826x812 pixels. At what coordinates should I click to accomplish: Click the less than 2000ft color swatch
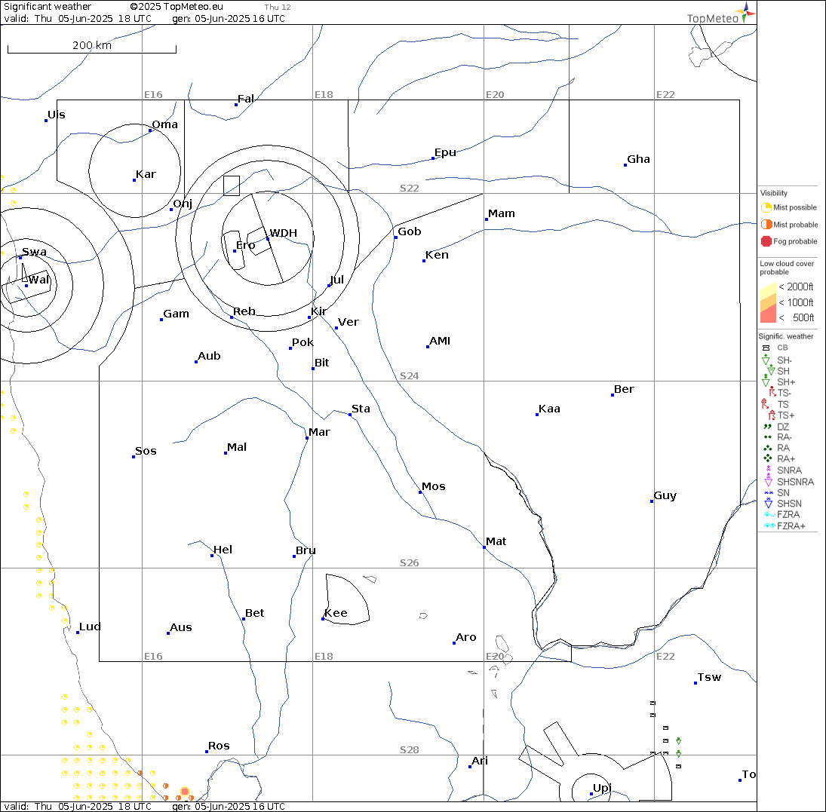(x=769, y=290)
